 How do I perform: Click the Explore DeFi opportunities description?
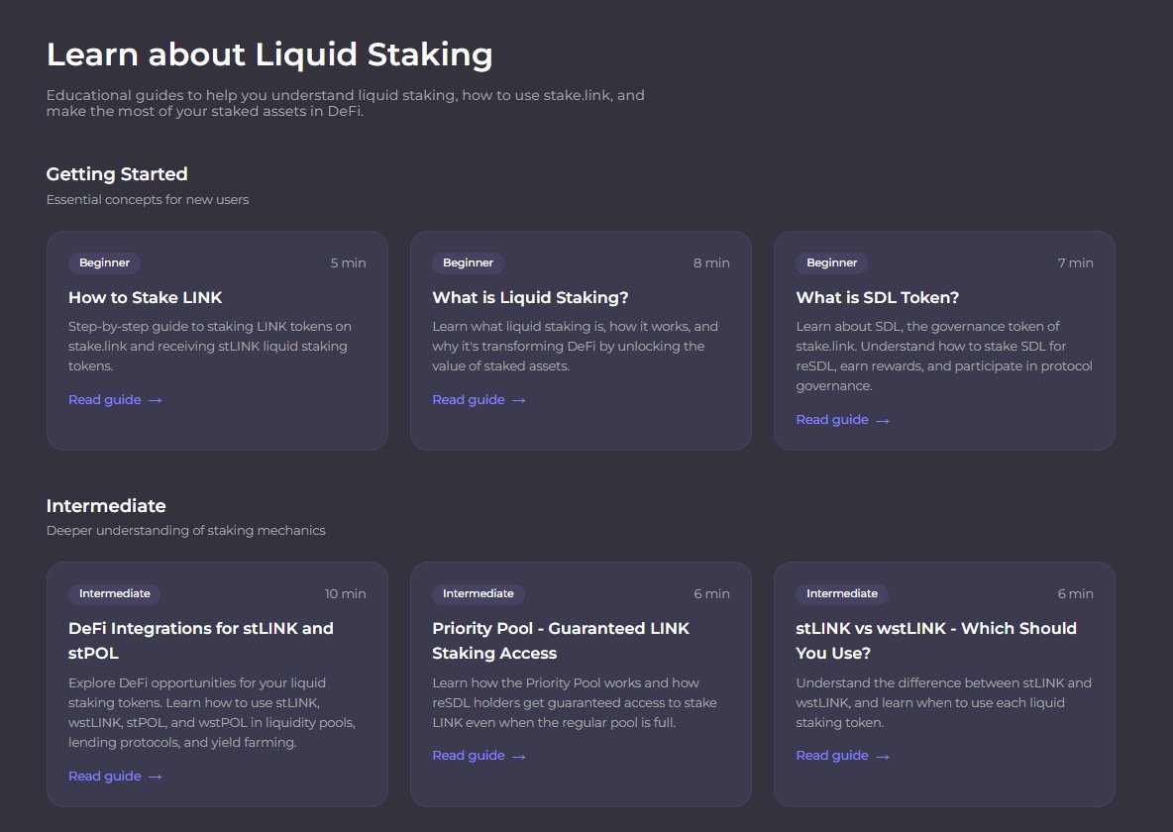pyautogui.click(x=212, y=712)
